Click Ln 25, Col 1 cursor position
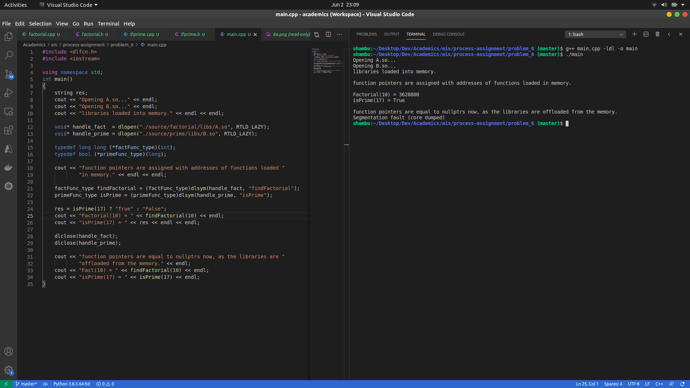690x388 pixels. [587, 384]
